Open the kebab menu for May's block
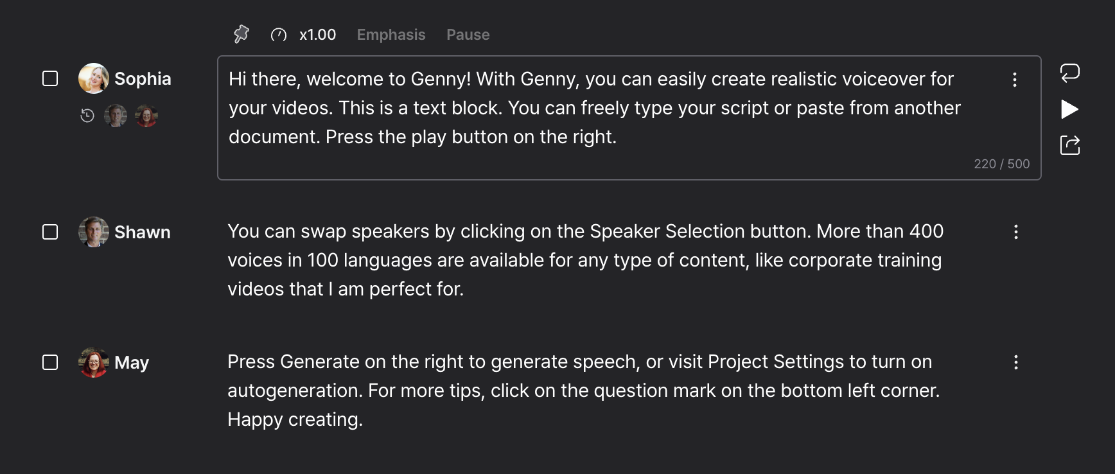1115x474 pixels. pyautogui.click(x=1016, y=362)
